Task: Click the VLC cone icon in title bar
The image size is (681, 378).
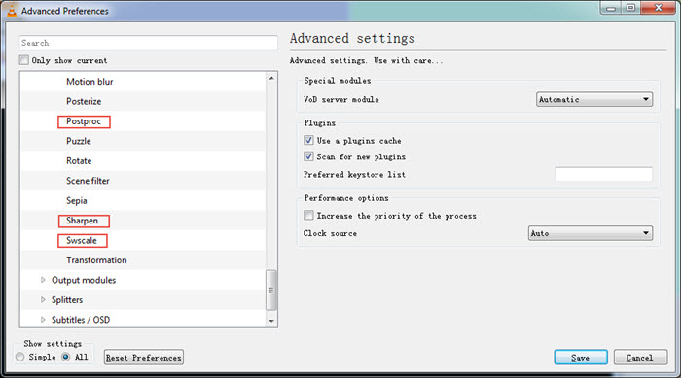Action: tap(12, 11)
